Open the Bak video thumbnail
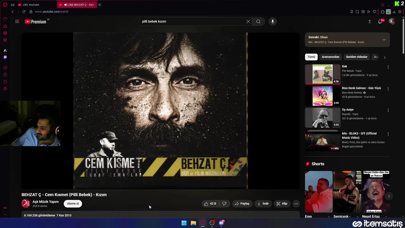This screenshot has width=405, height=228. [322, 74]
